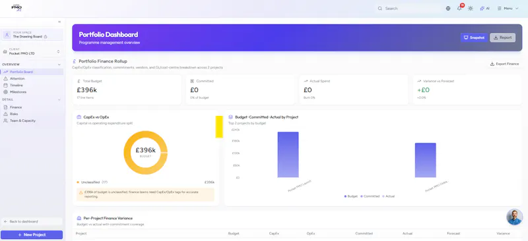The height and width of the screenshot is (241, 528).
Task: Click the Unclassified legend orange dot
Action: click(78, 182)
